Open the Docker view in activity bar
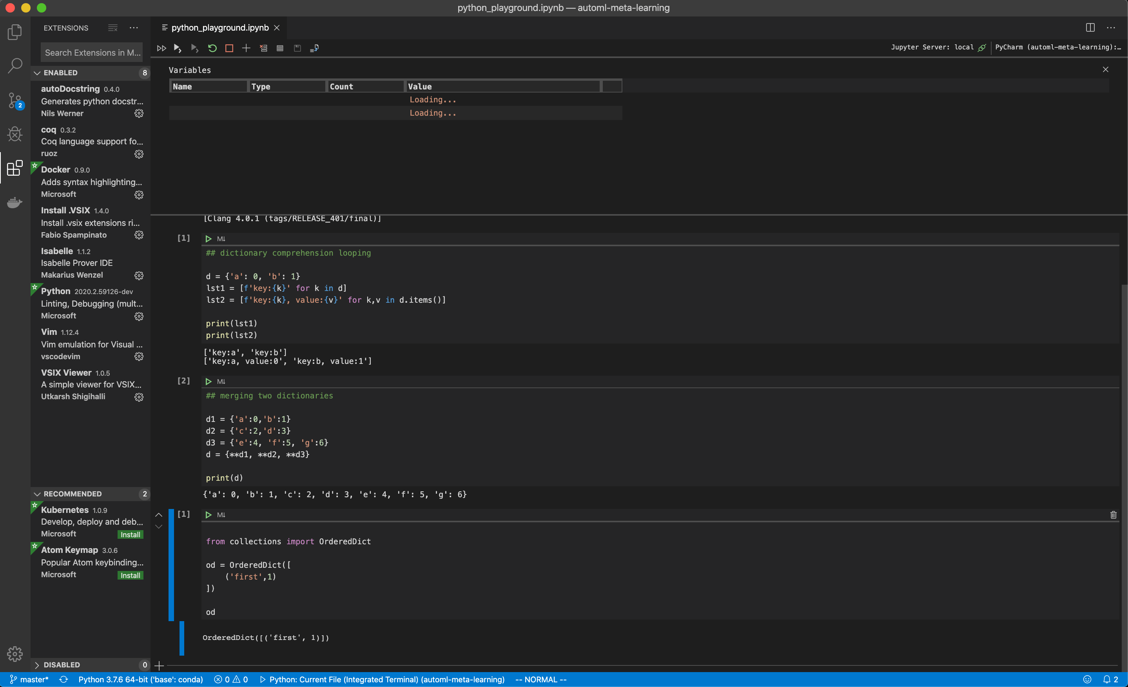Viewport: 1128px width, 687px height. (15, 202)
